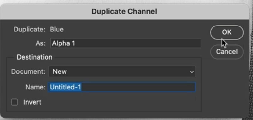Image resolution: width=253 pixels, height=120 pixels.
Task: Click the "Blue" source channel name
Action: pos(57,30)
